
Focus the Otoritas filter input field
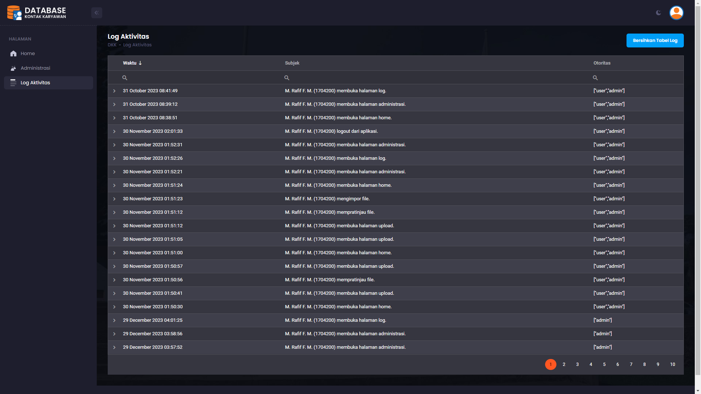pyautogui.click(x=637, y=78)
